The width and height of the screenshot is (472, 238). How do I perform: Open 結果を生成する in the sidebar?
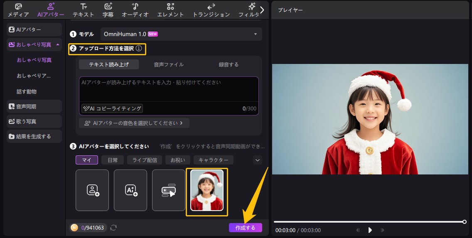tap(34, 137)
